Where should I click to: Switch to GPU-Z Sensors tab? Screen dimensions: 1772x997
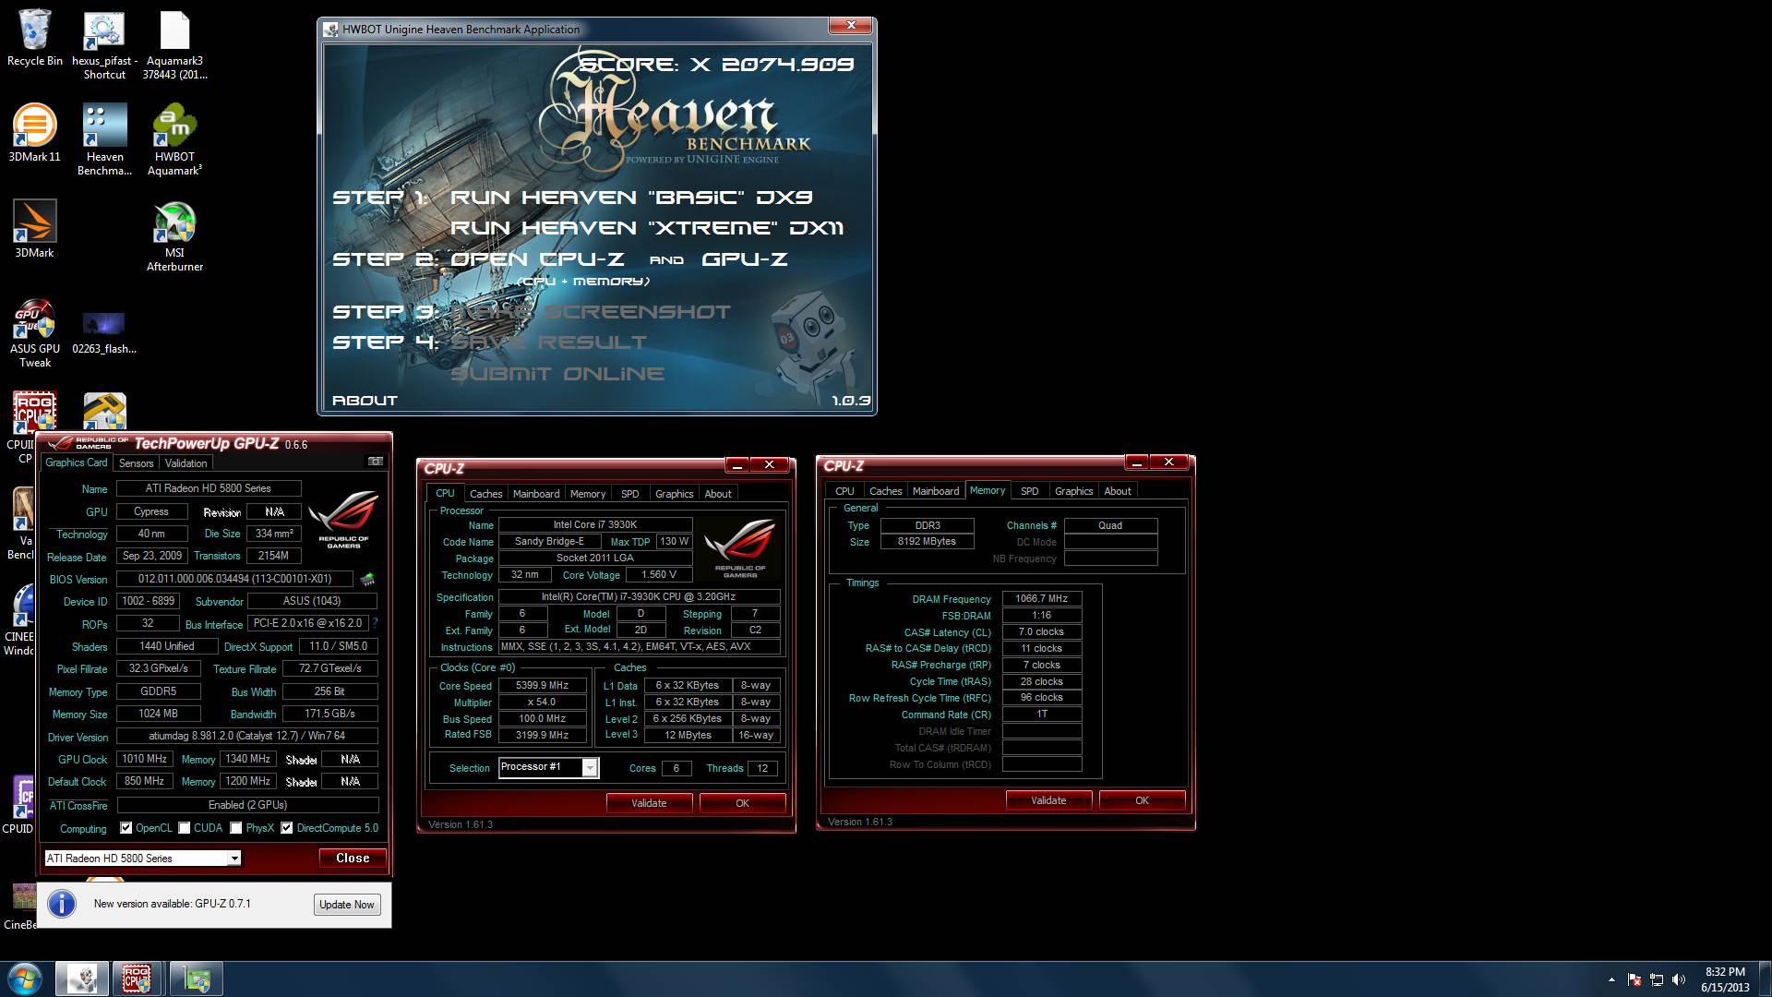coord(136,463)
